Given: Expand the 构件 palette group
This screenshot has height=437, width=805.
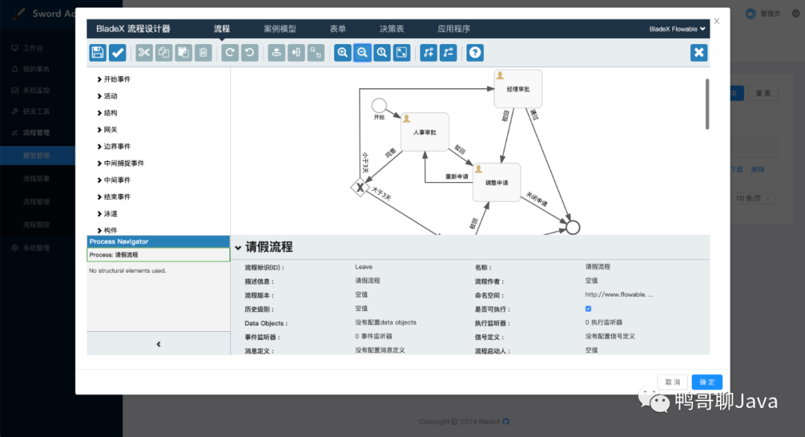Looking at the screenshot, I should [107, 230].
